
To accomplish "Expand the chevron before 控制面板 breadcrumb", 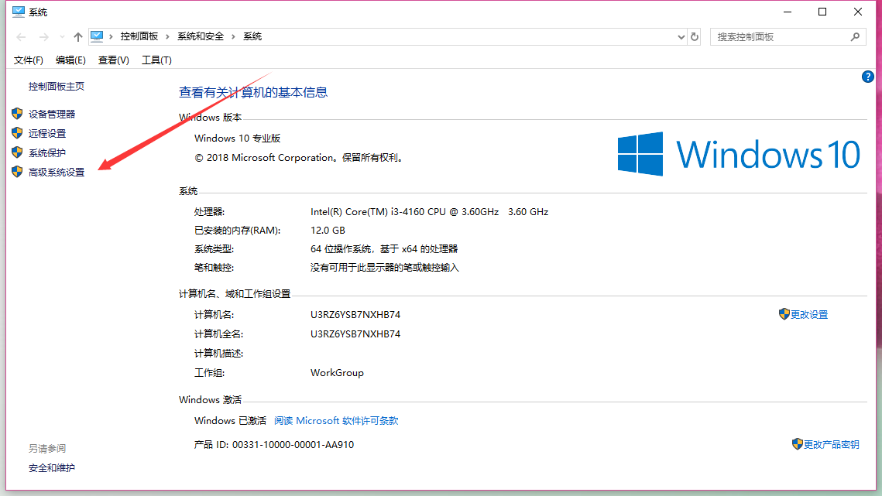I will click(112, 36).
